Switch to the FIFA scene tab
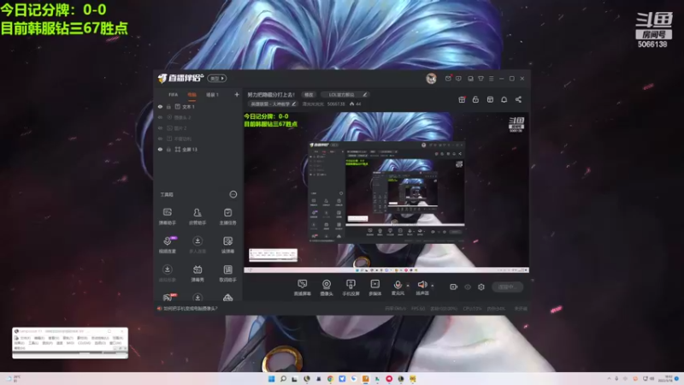684x385 pixels. tap(174, 95)
